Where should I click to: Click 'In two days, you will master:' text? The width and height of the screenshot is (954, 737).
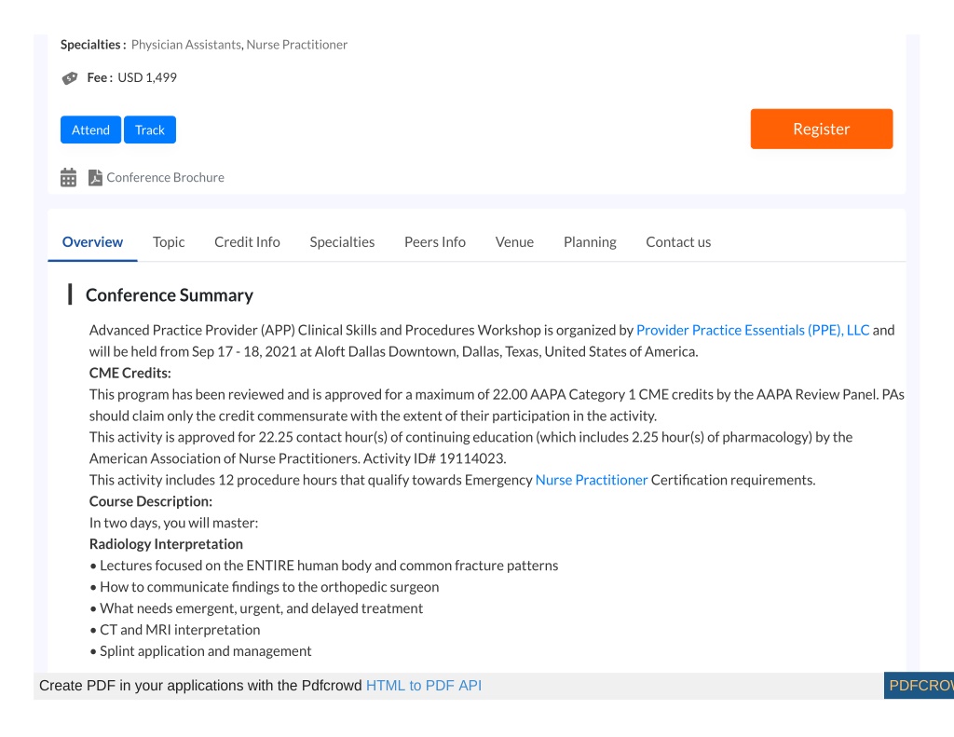point(173,523)
